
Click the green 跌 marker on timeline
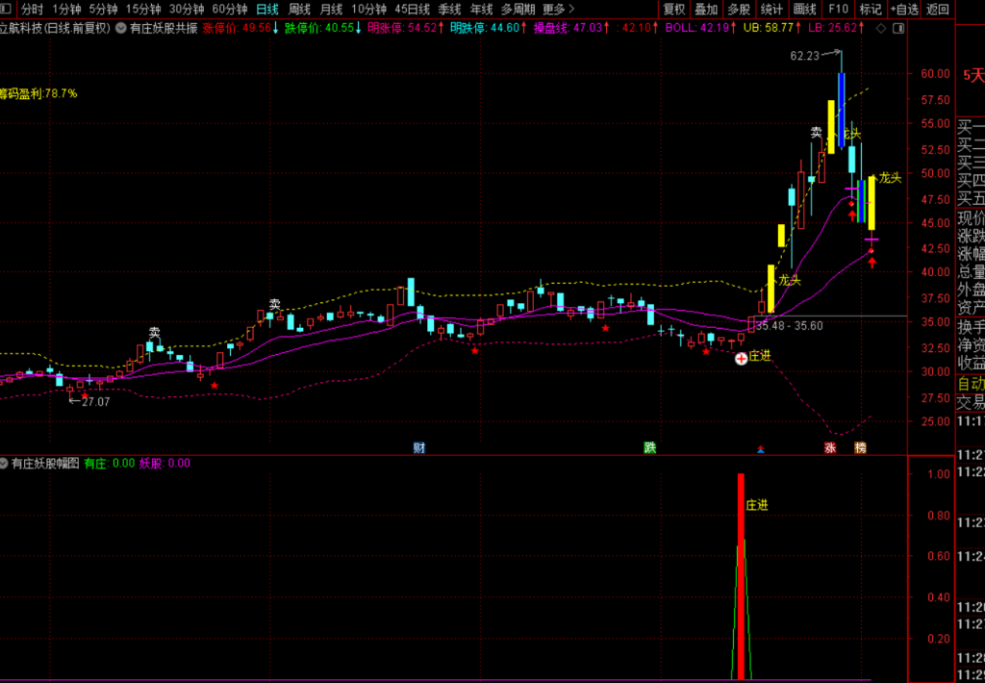coord(650,448)
